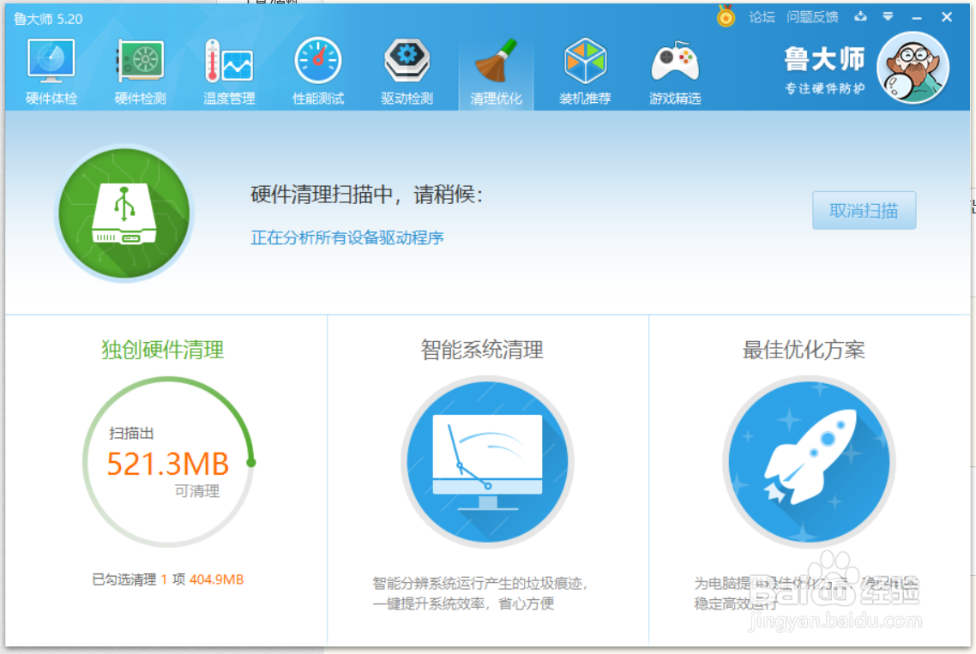Click the 521.3MB scan progress ring
The height and width of the screenshot is (654, 976).
pos(169,462)
